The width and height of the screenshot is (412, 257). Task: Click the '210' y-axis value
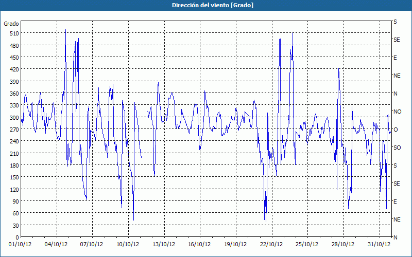point(14,154)
